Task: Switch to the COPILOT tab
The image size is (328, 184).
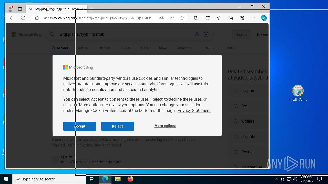Action: coord(84,48)
